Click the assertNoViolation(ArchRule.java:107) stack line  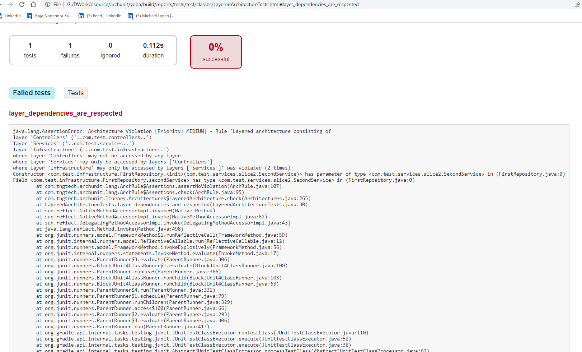[159, 186]
